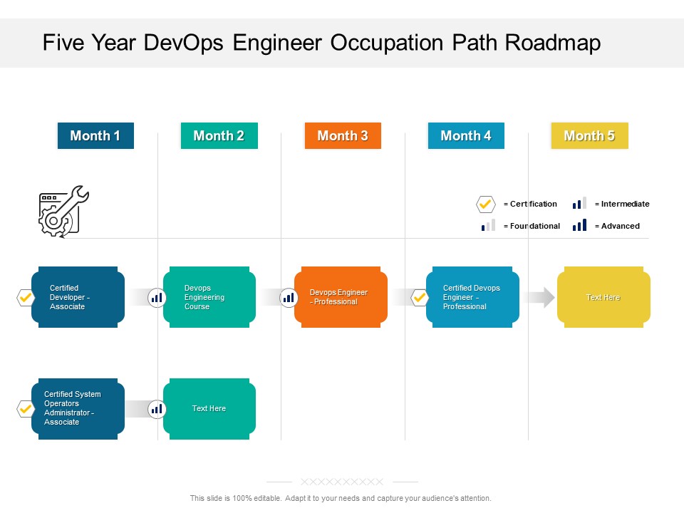Click the '= Intermediate' legend label
Screen dimensions: 684x513
tap(622, 204)
